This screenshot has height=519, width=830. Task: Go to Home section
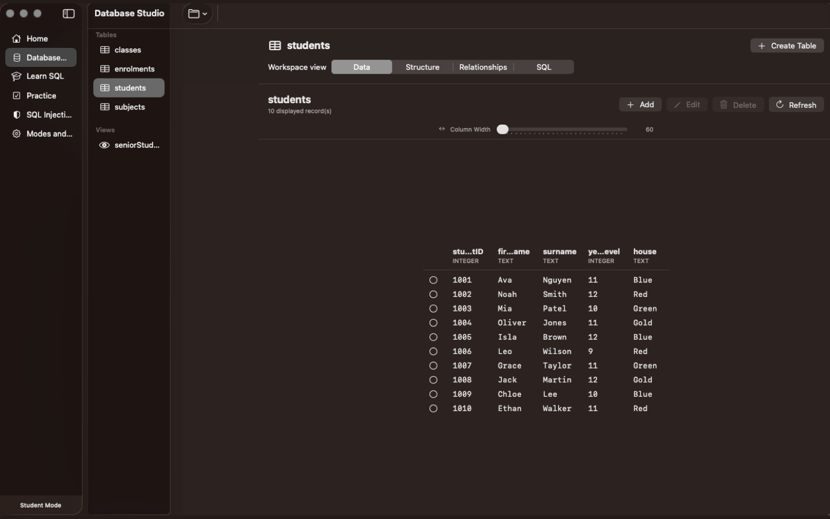(41, 39)
